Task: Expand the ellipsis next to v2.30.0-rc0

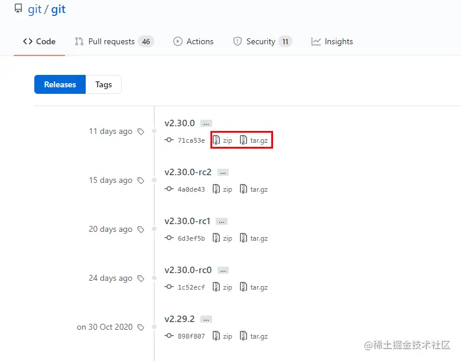Action: click(223, 270)
